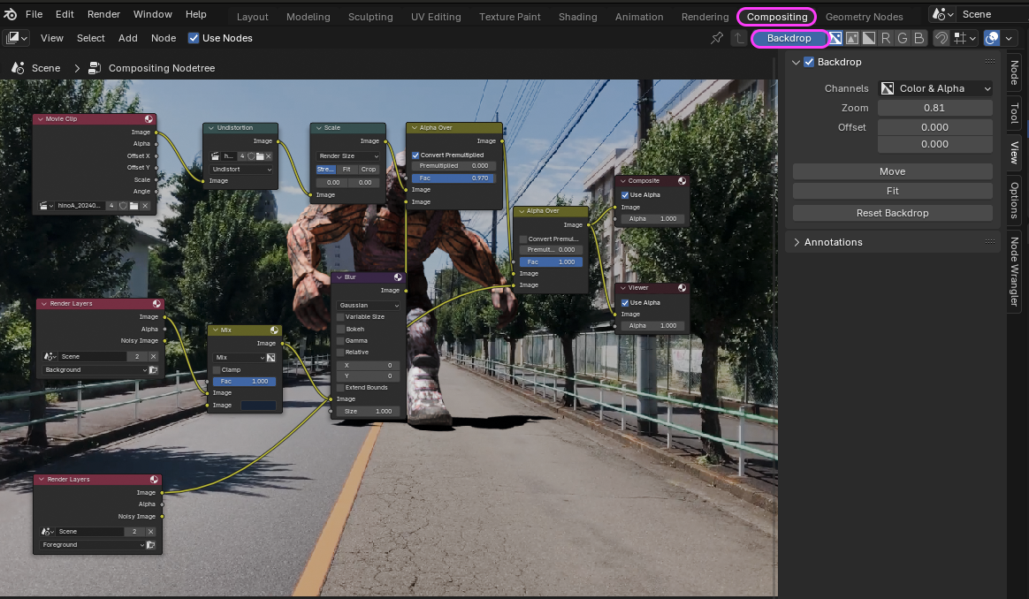1029x599 pixels.
Task: Switch to Geometry Nodes workspace tab
Action: coord(864,17)
